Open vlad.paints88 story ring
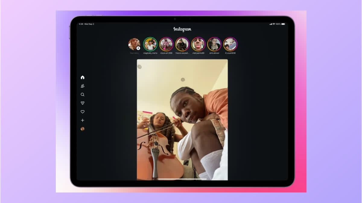The height and width of the screenshot is (203, 362). [x=198, y=44]
